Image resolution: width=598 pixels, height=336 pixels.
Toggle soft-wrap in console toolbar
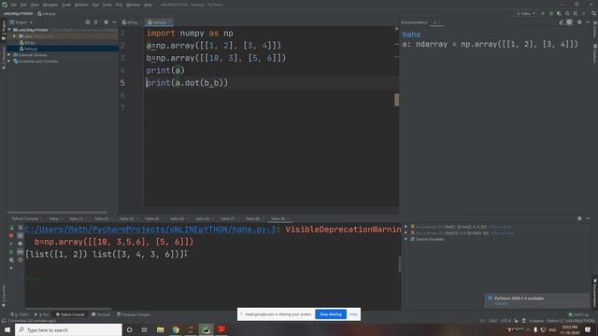coord(21,228)
